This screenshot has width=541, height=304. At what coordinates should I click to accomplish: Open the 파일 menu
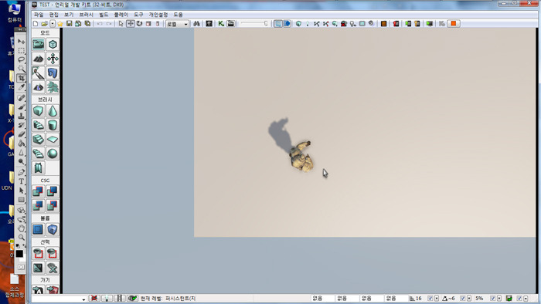39,15
